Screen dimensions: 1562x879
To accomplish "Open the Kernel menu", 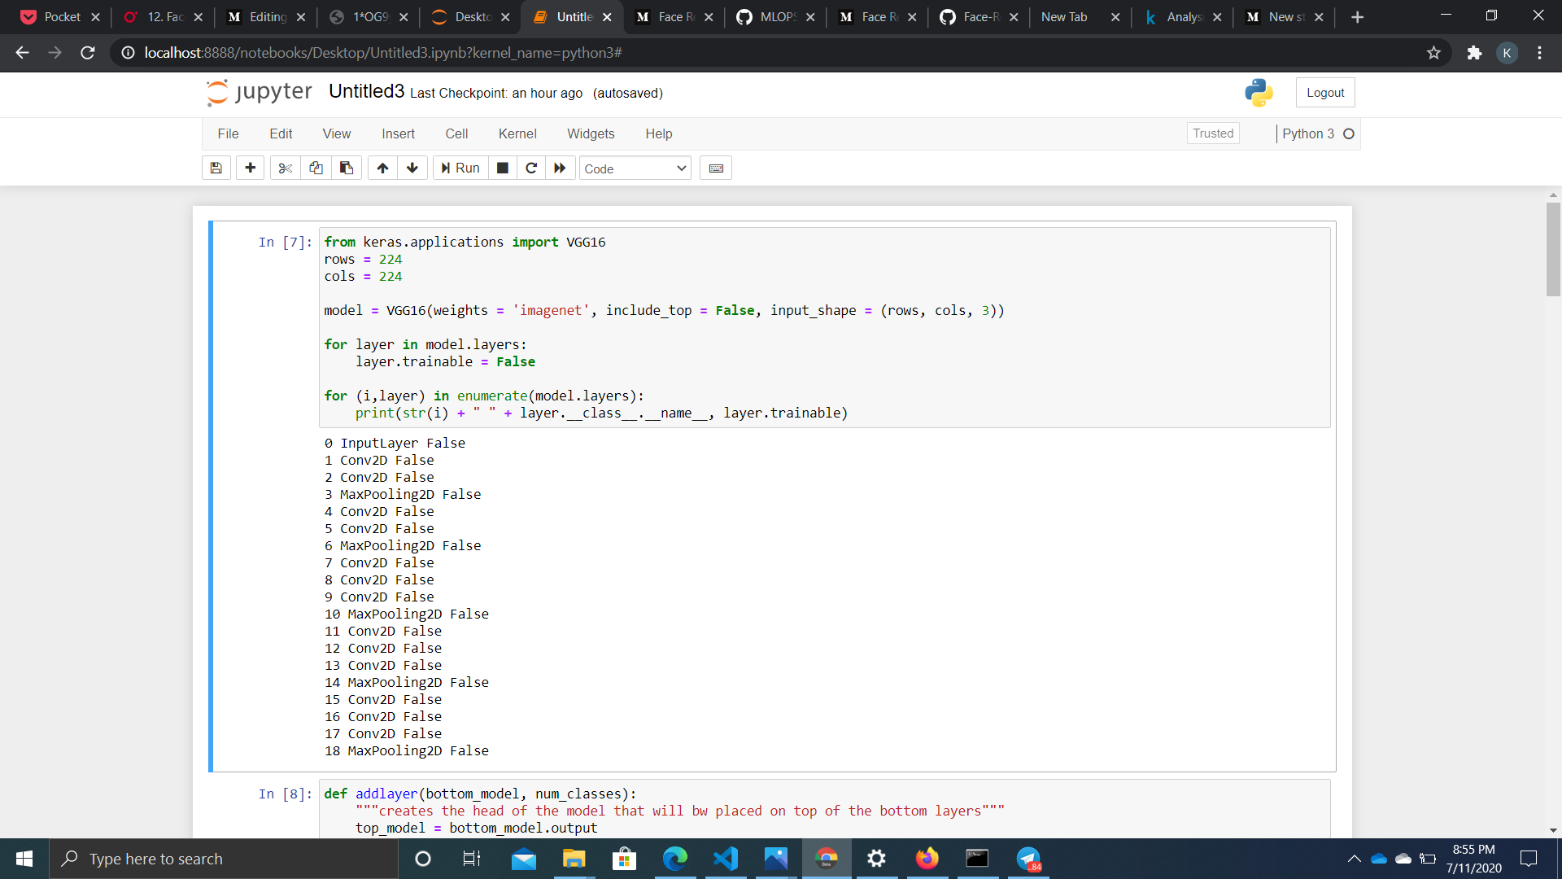I will click(517, 133).
